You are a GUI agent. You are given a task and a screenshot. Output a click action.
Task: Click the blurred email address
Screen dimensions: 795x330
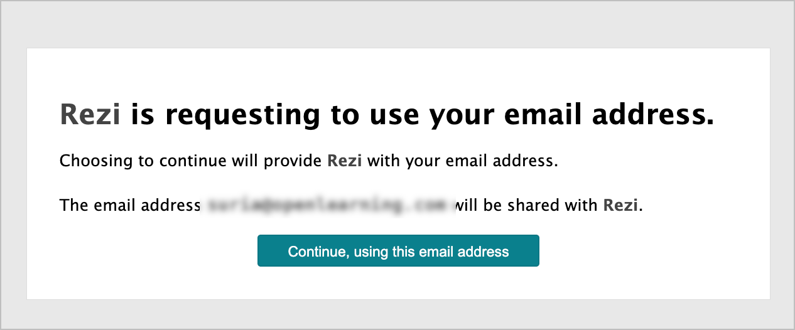[328, 205]
